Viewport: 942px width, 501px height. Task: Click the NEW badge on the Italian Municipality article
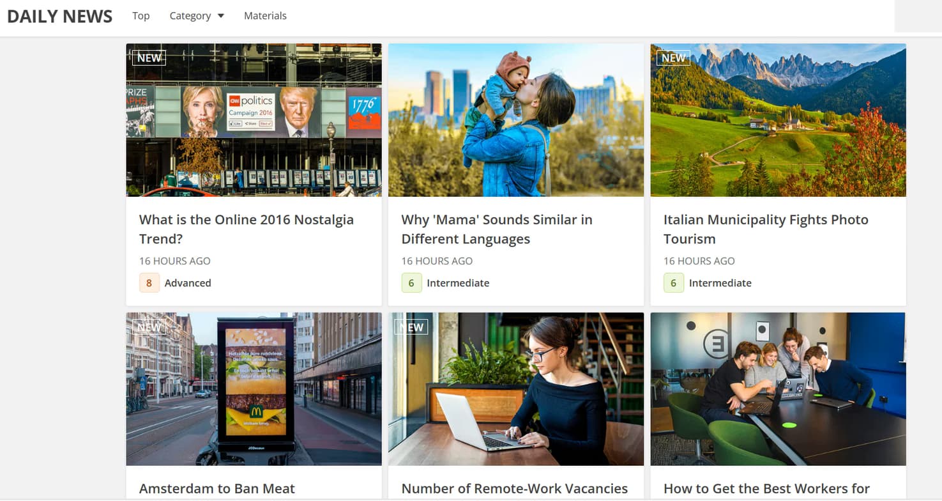pos(672,58)
